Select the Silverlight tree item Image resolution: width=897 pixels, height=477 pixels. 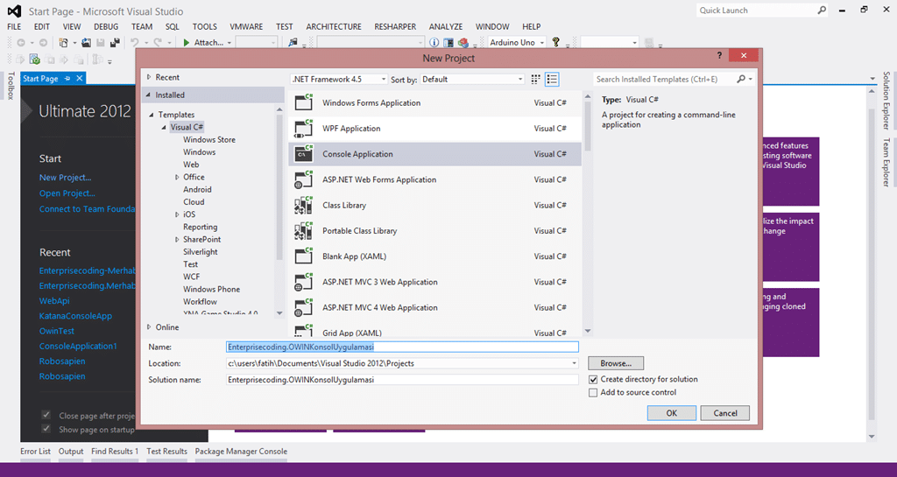(x=201, y=252)
